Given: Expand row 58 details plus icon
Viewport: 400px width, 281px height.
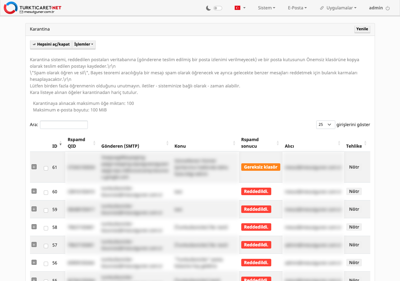Looking at the screenshot, I should point(34,227).
